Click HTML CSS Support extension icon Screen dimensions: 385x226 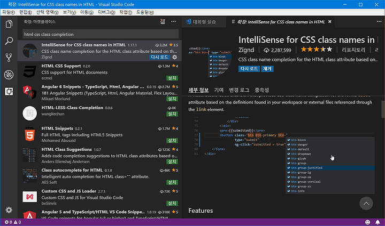[x=30, y=71]
